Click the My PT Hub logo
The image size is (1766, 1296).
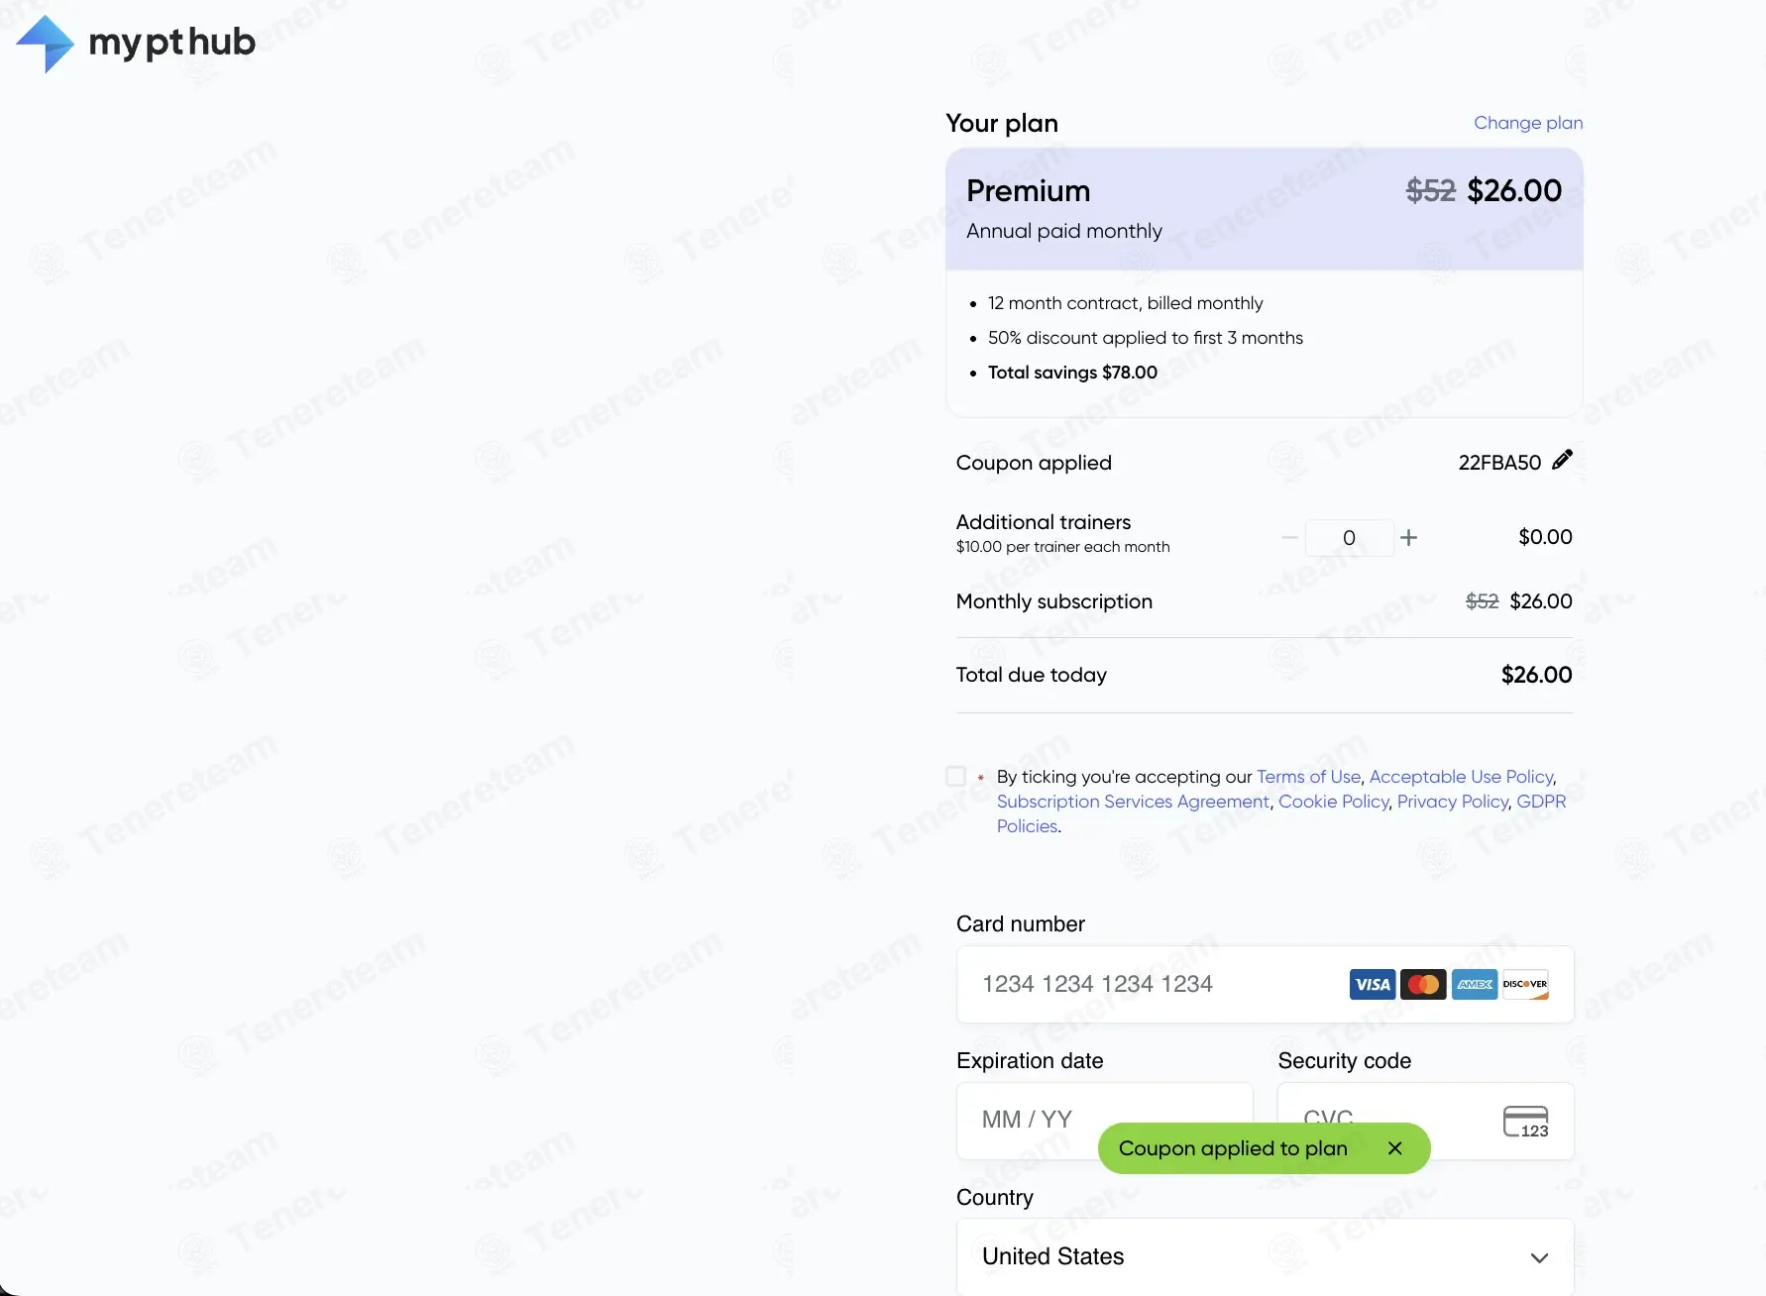pos(136,44)
